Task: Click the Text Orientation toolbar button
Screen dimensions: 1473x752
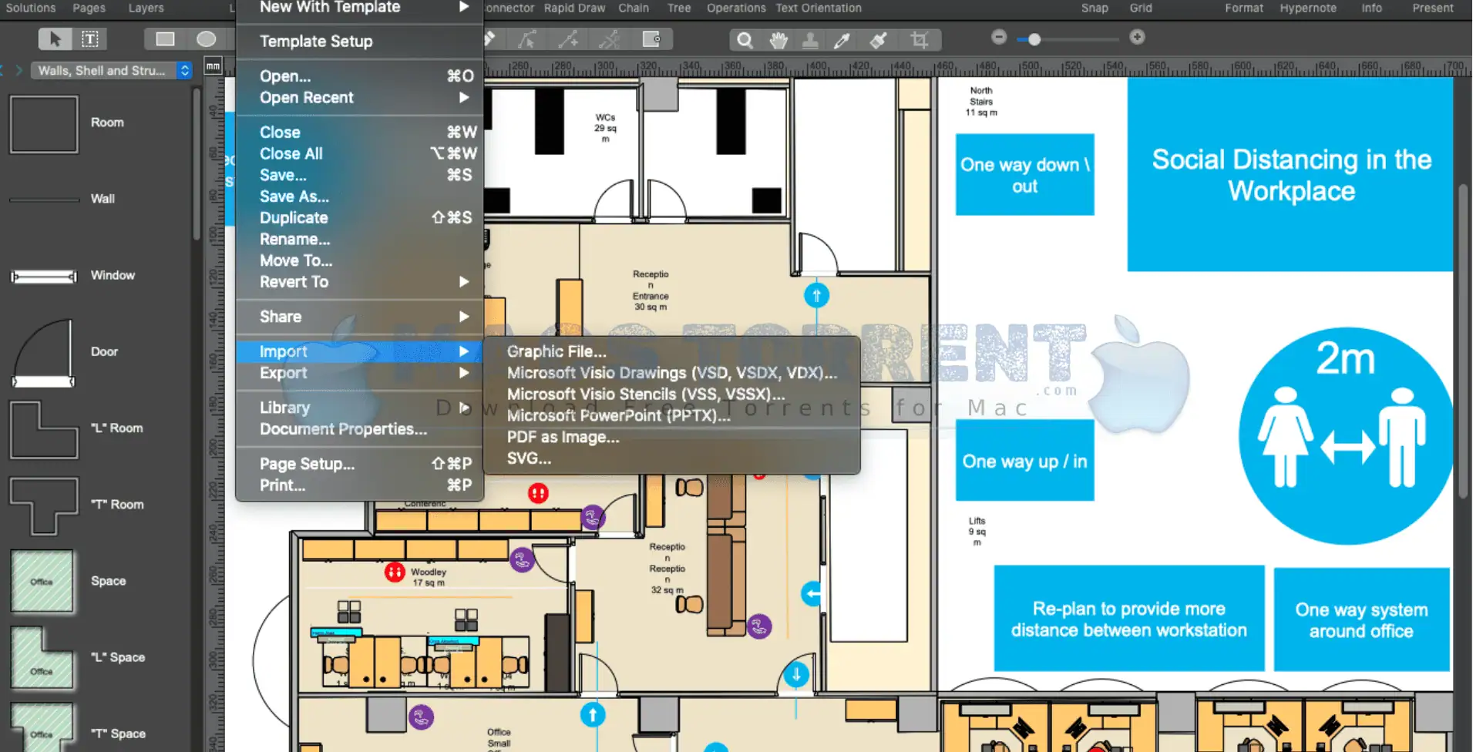Action: pyautogui.click(x=819, y=8)
